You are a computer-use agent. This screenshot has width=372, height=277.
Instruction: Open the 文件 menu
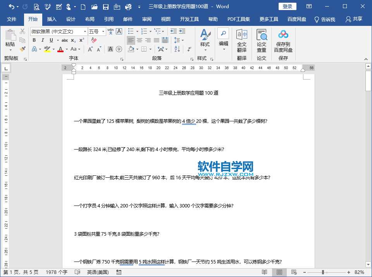pos(12,19)
